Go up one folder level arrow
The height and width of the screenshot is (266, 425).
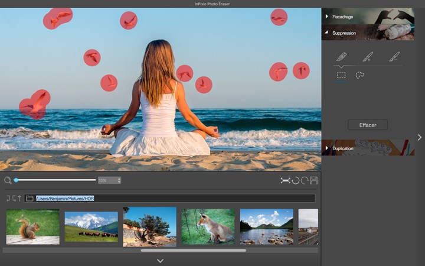[19, 198]
